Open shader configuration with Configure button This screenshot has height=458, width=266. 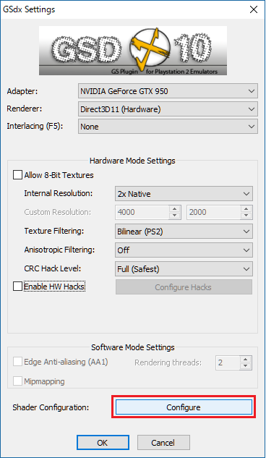[184, 407]
